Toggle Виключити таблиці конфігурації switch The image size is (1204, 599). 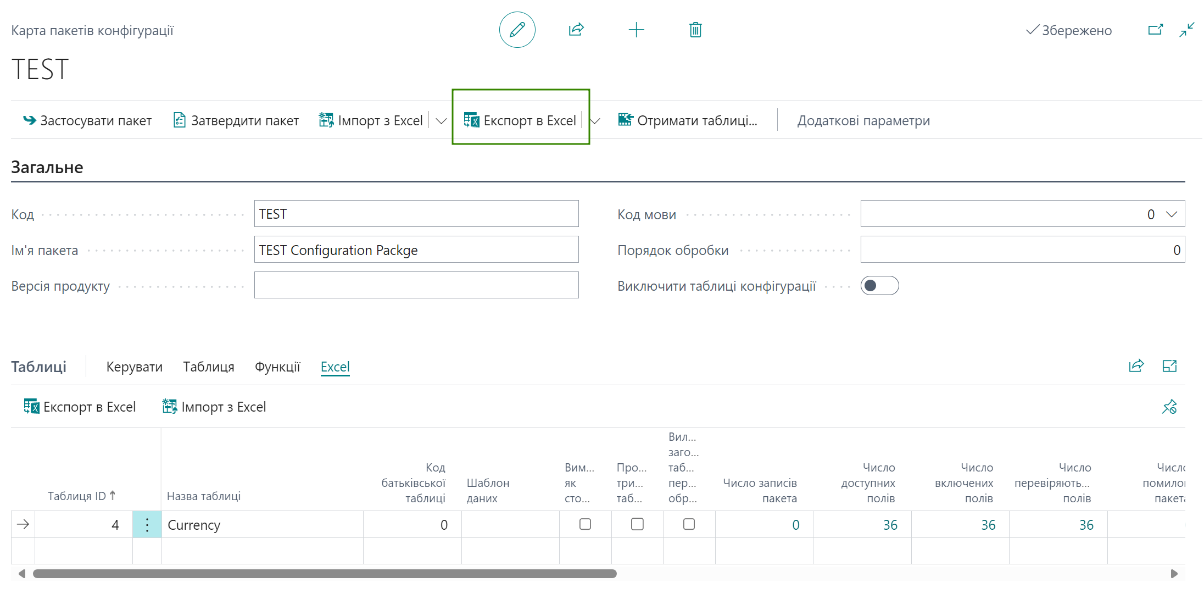(879, 286)
